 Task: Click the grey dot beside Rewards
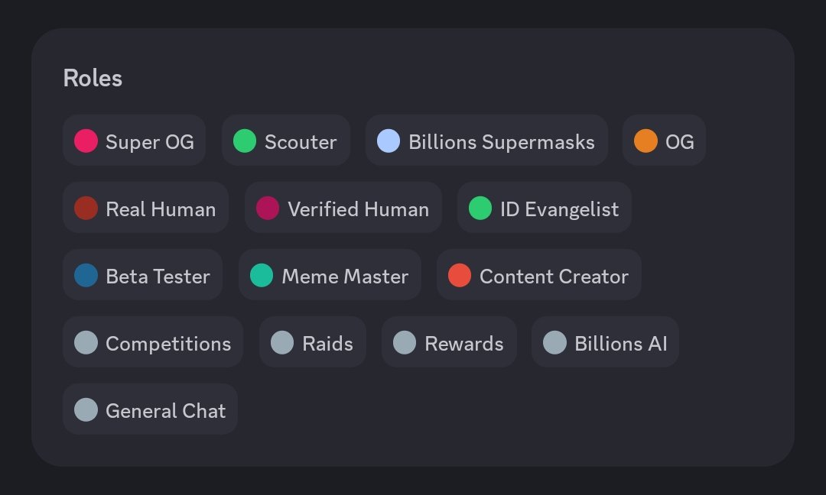[405, 343]
